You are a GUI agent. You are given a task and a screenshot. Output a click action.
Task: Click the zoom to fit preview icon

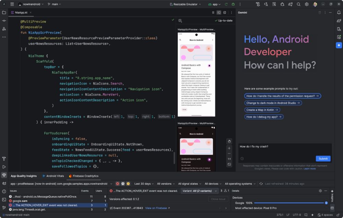pos(229,164)
